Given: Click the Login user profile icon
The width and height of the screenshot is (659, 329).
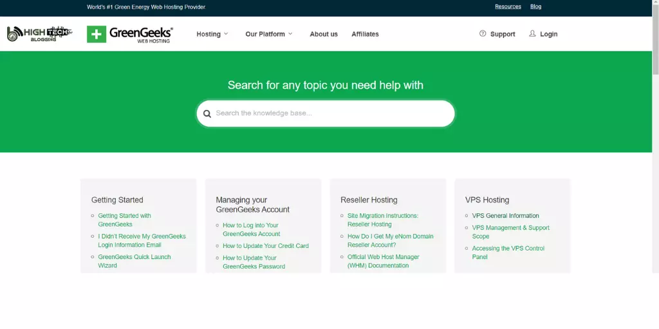Looking at the screenshot, I should [x=532, y=33].
